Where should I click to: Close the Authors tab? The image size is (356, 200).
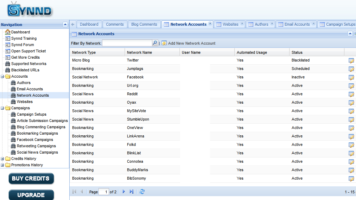272,23
